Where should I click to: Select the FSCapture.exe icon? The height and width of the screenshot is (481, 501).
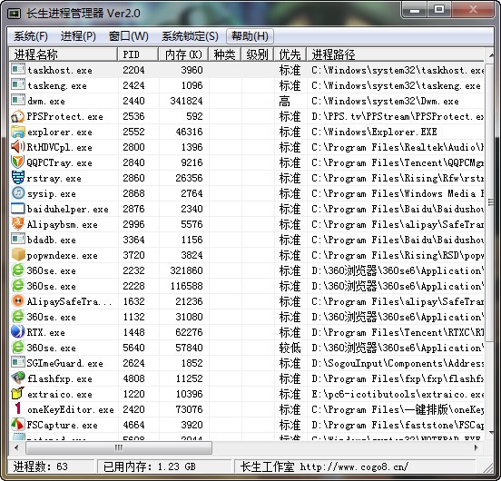click(17, 425)
